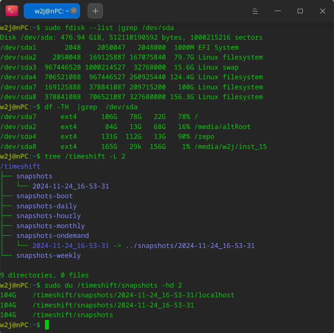Viewport: 334px width, 333px height.
Task: Click the green cursor at the prompt
Action: pyautogui.click(x=47, y=325)
